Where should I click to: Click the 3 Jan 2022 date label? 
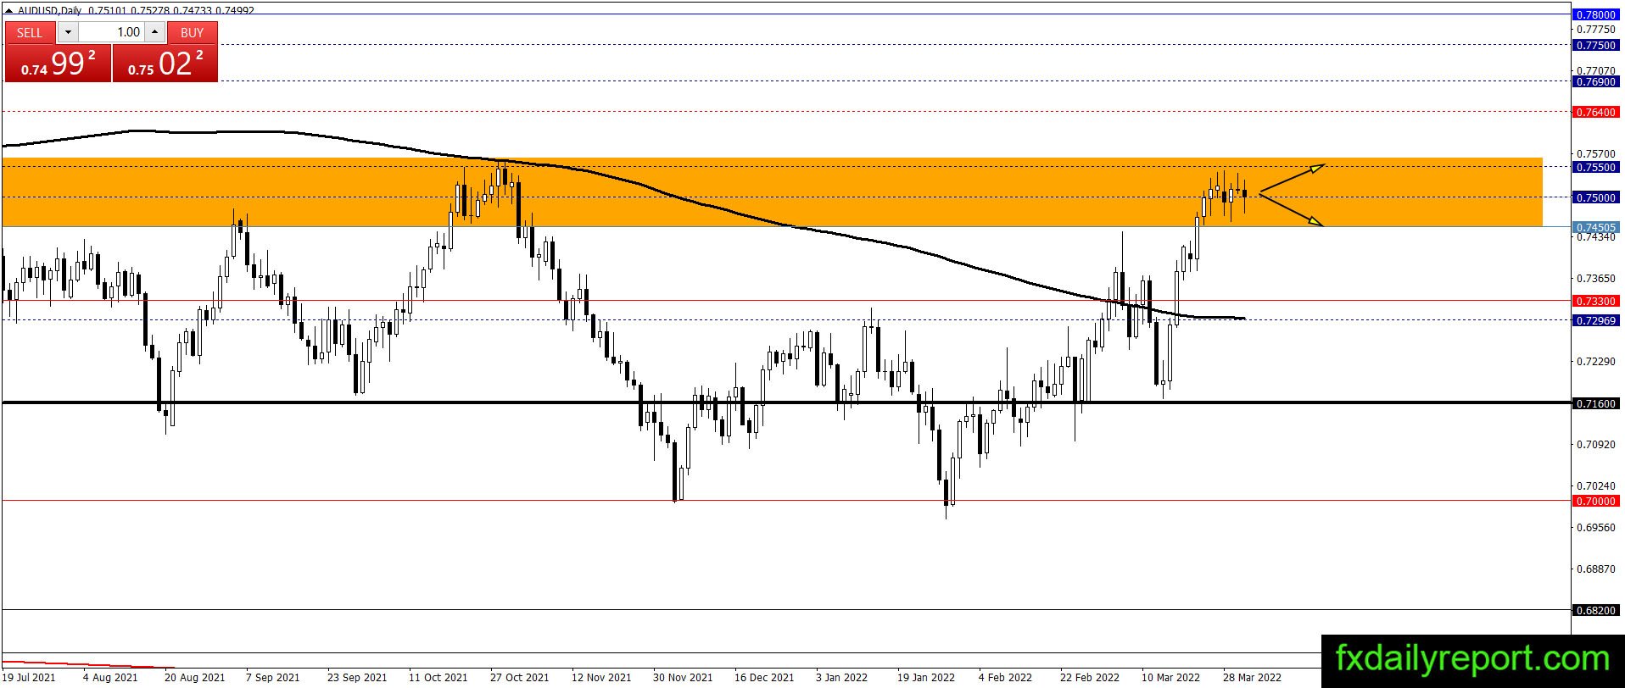tap(842, 677)
